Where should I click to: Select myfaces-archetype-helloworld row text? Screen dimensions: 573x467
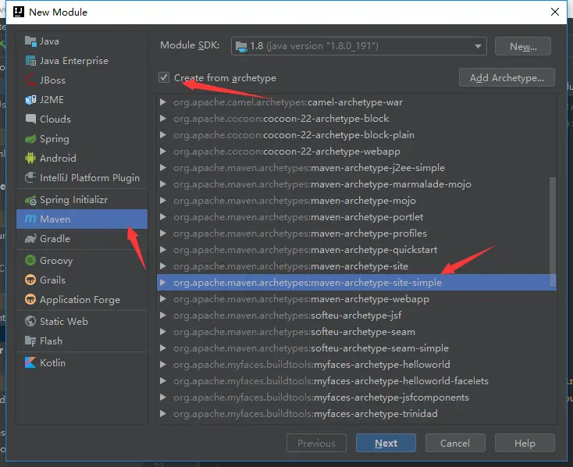(311, 365)
